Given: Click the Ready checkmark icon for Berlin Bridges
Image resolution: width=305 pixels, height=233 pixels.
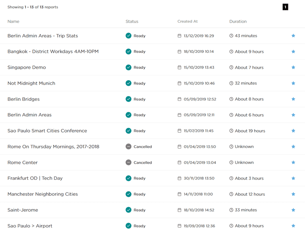Looking at the screenshot, I should pos(128,99).
